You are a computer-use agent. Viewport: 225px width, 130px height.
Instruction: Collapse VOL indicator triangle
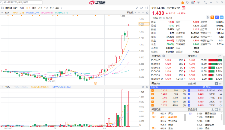2,87
